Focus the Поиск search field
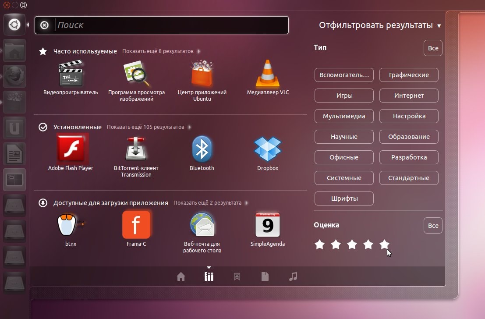 [162, 25]
